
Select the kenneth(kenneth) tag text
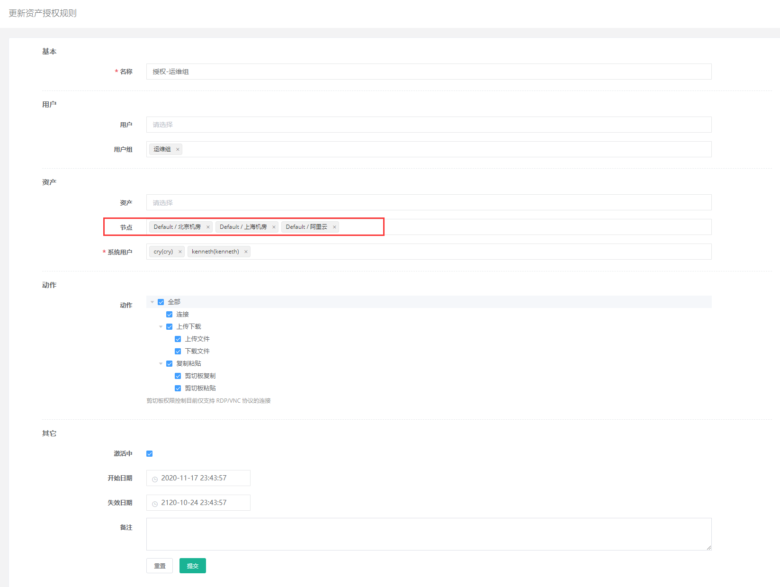coord(215,252)
